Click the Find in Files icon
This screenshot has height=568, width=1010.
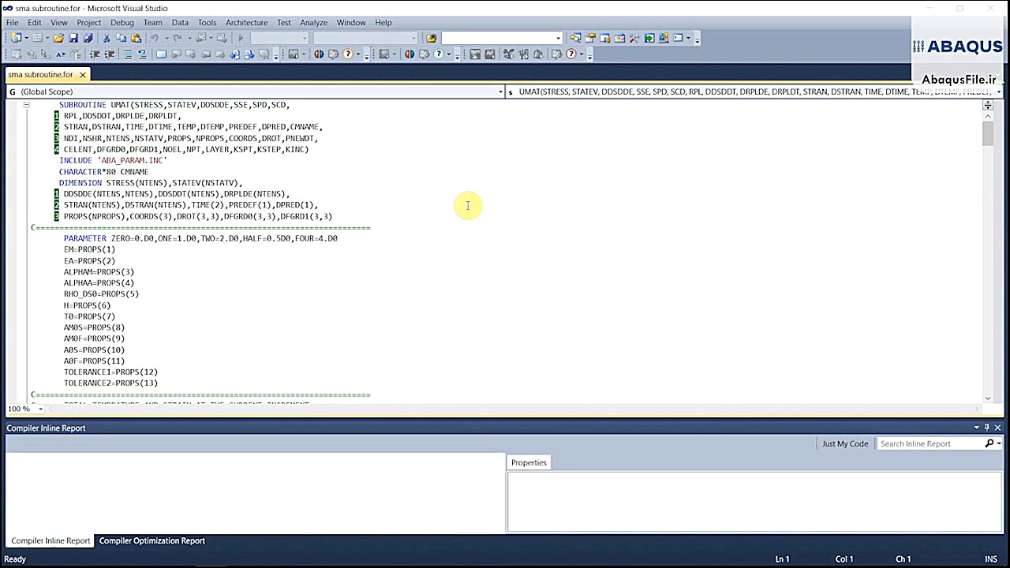(x=431, y=38)
